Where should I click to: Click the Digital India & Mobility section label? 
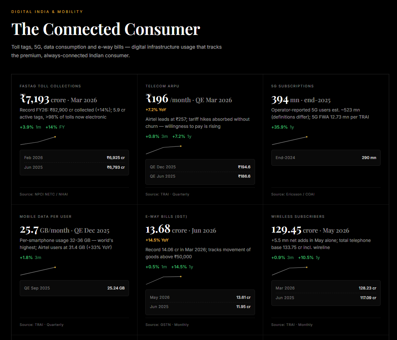pyautogui.click(x=47, y=12)
